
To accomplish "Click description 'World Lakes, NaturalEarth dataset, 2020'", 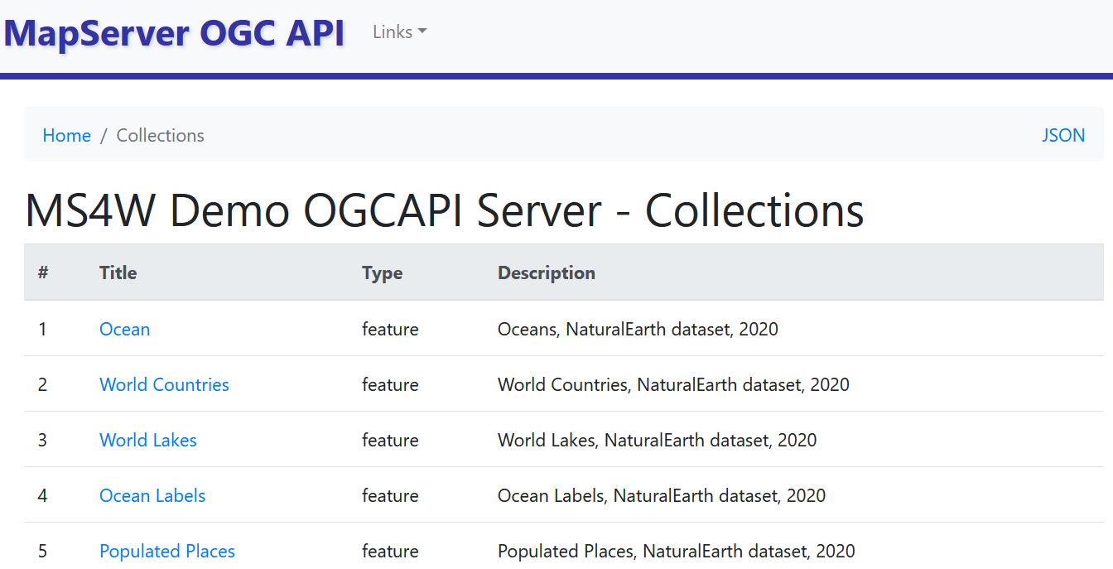I will [658, 441].
